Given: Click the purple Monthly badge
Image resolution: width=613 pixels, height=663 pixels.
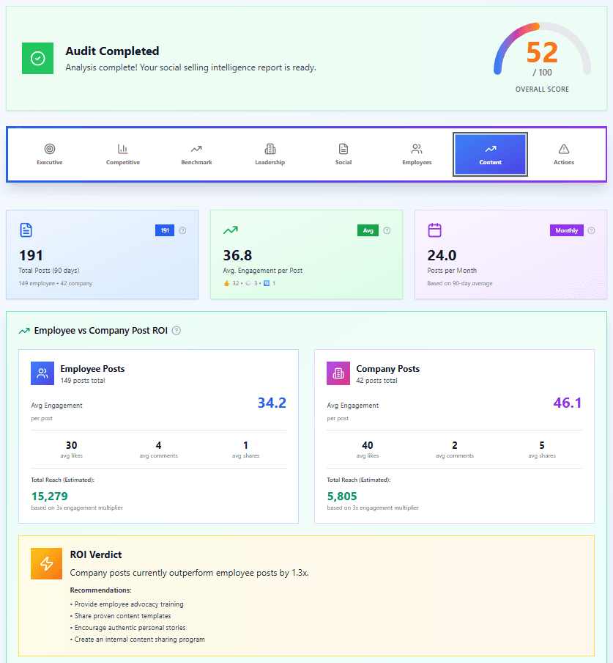Looking at the screenshot, I should pyautogui.click(x=567, y=230).
